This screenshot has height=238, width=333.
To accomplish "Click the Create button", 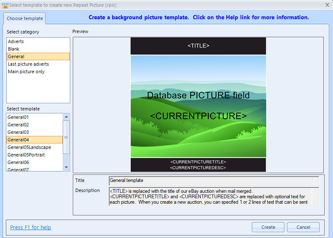I will pyautogui.click(x=268, y=227).
